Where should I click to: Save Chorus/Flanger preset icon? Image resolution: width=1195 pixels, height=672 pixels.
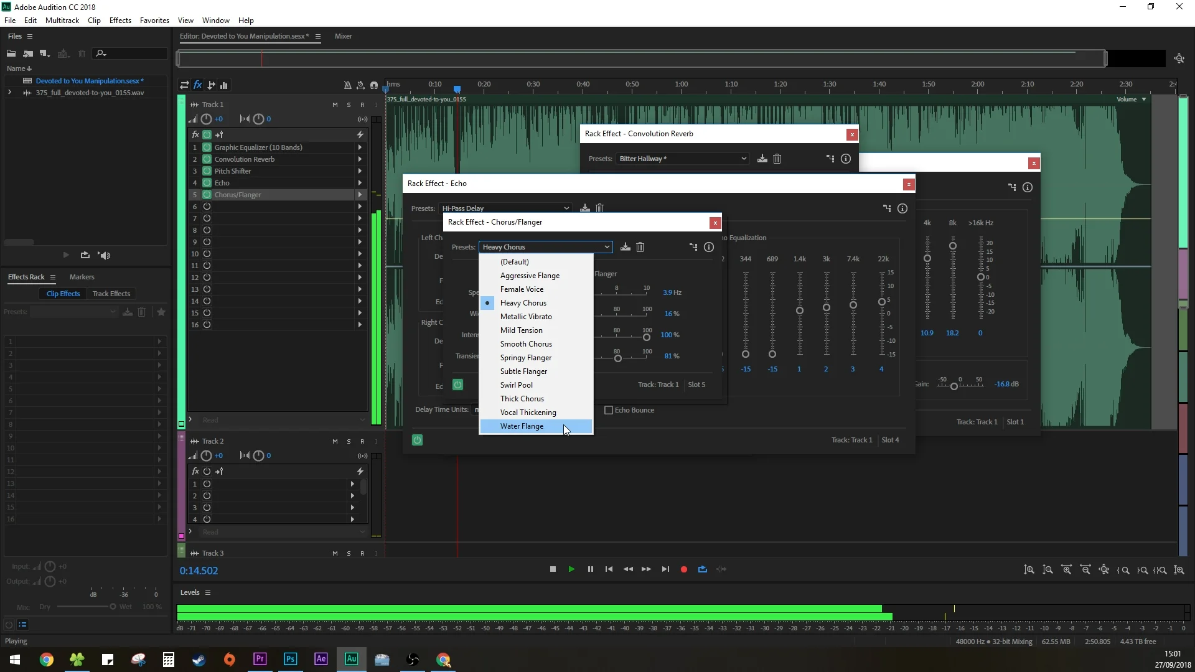[x=626, y=247]
